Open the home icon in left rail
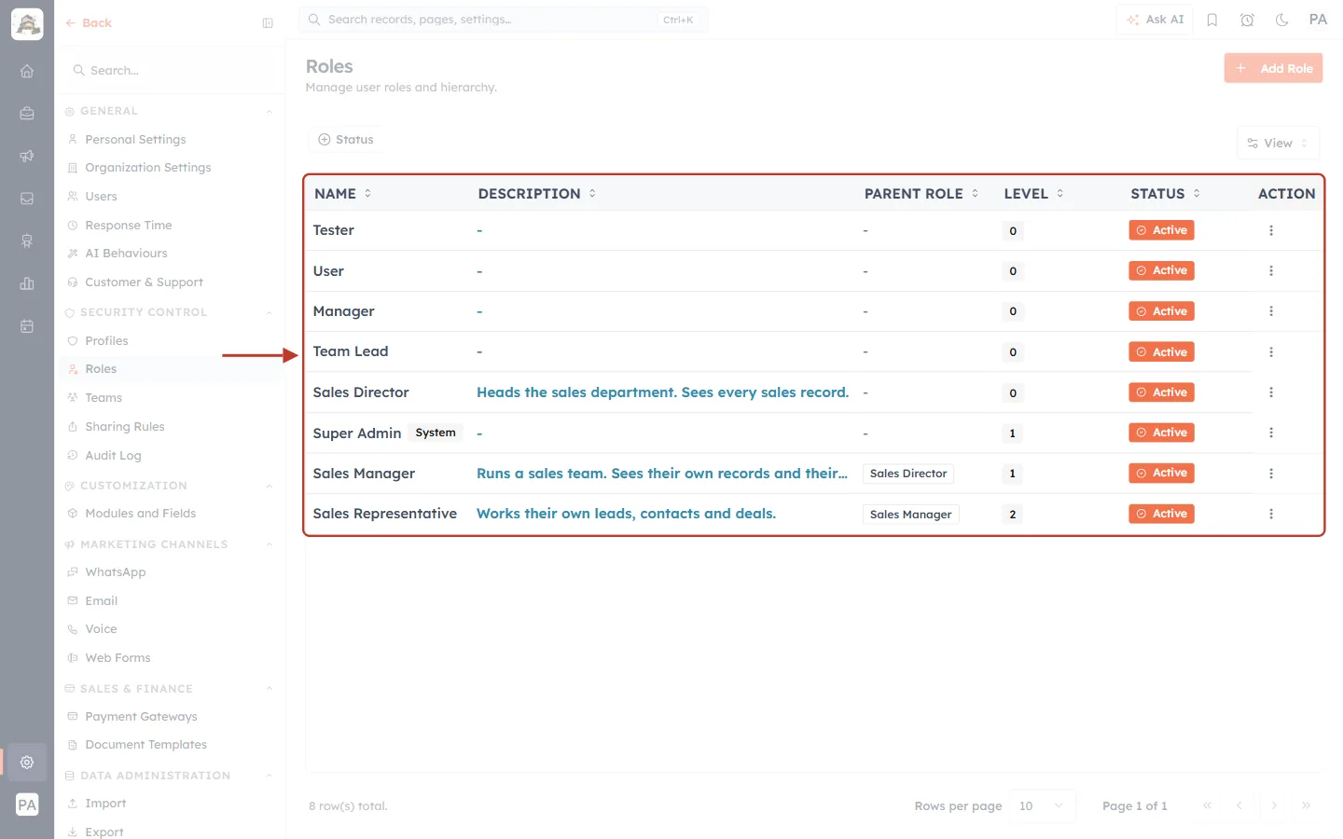The image size is (1343, 839). [27, 71]
